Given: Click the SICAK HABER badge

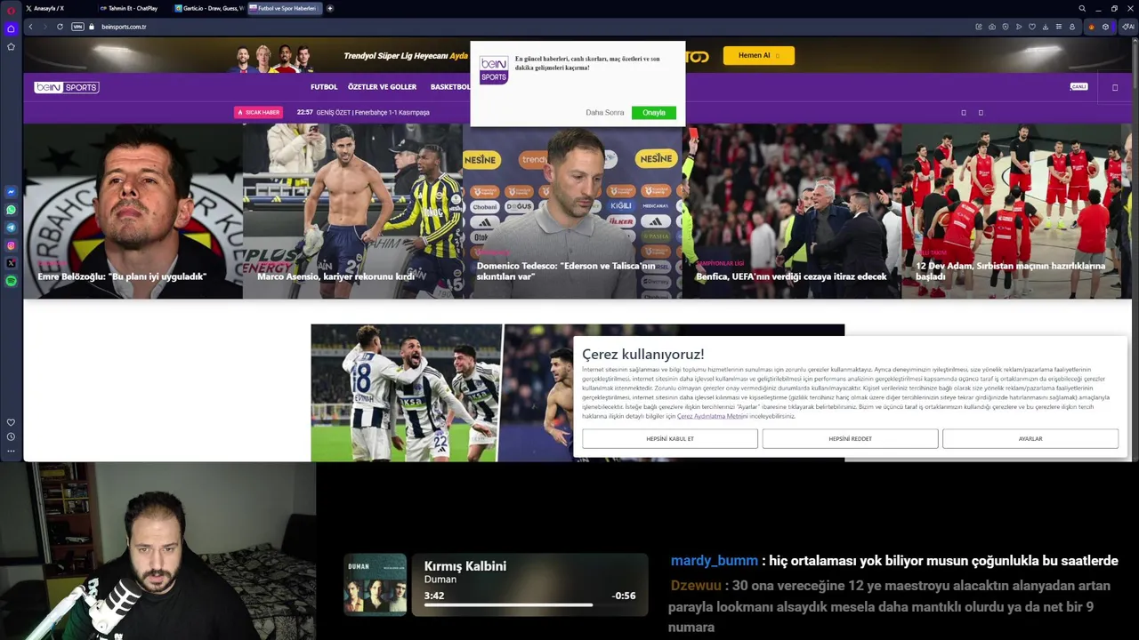Looking at the screenshot, I should point(258,113).
